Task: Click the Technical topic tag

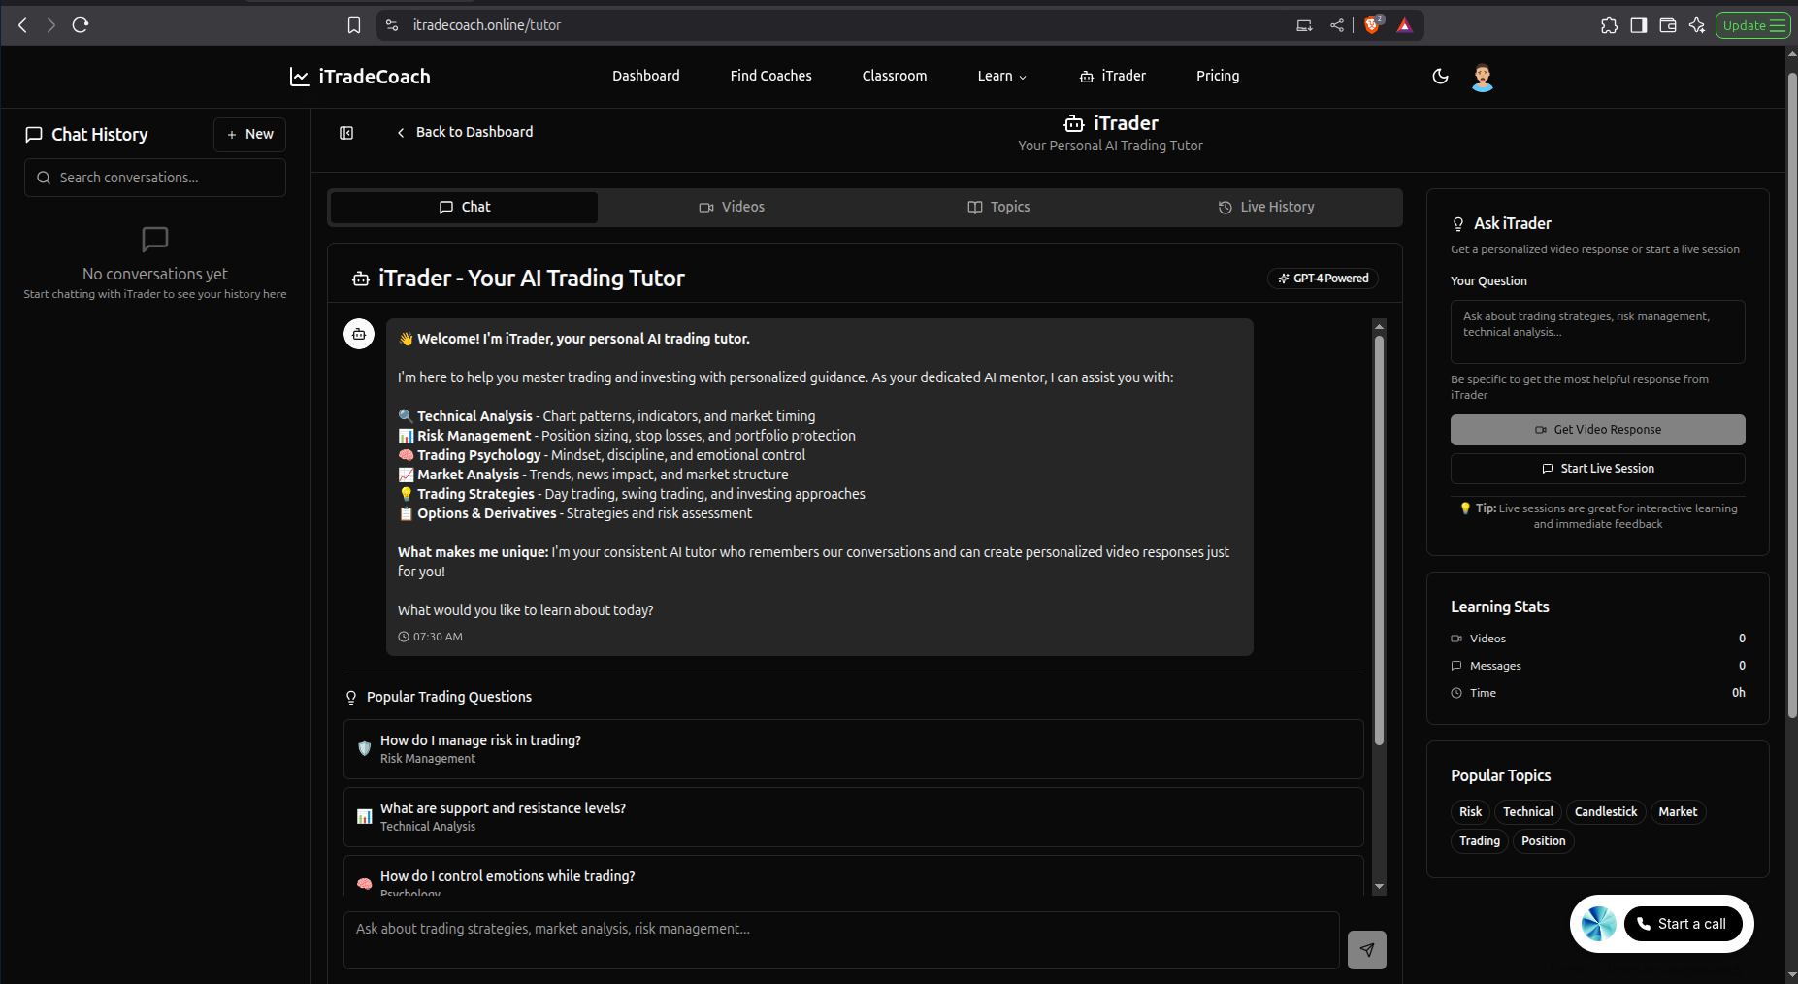Action: point(1528,812)
